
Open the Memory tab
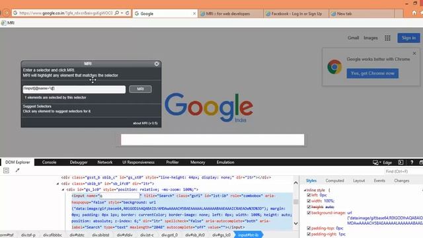(x=198, y=162)
